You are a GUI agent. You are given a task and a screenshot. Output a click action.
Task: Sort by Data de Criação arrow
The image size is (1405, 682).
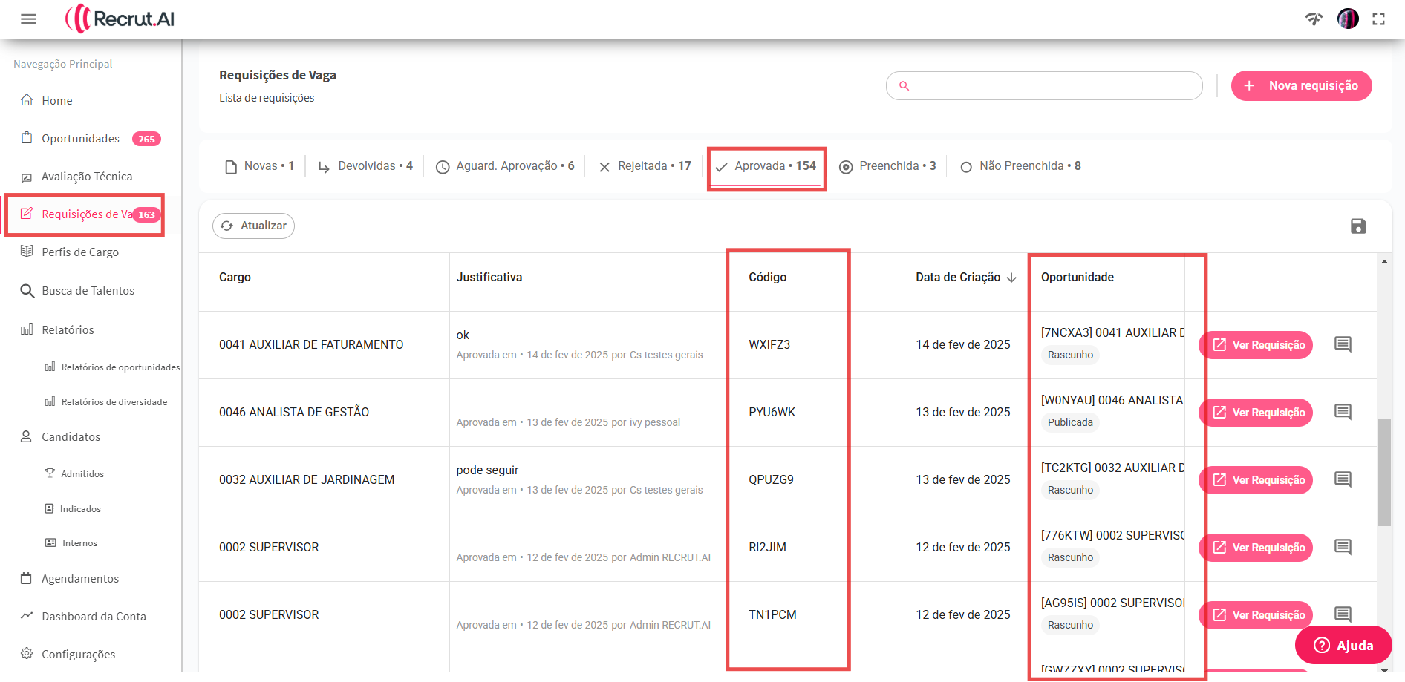(1011, 278)
